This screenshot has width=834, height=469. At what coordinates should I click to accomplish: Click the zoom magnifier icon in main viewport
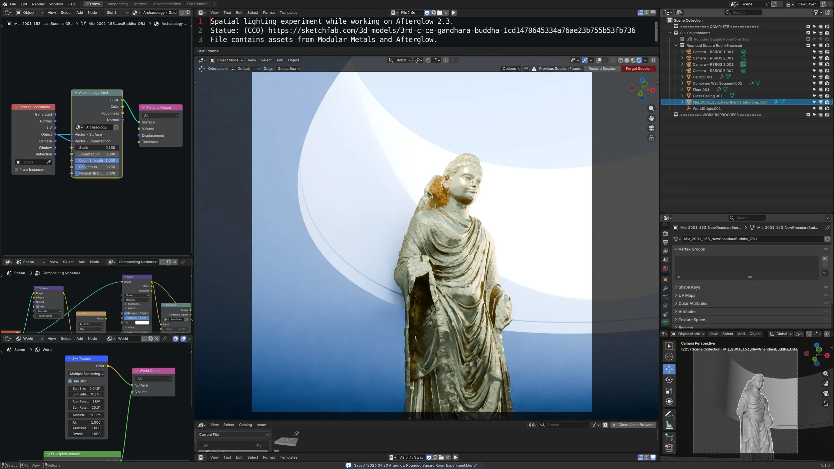pos(651,108)
